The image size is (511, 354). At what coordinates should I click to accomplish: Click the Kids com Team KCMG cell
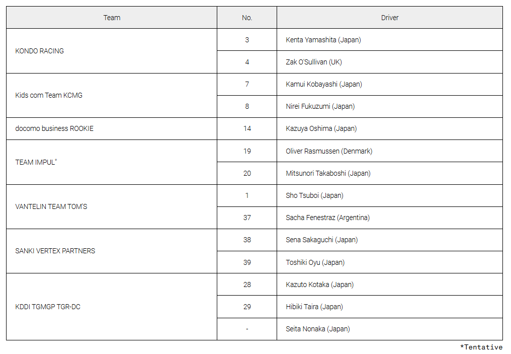(x=112, y=95)
